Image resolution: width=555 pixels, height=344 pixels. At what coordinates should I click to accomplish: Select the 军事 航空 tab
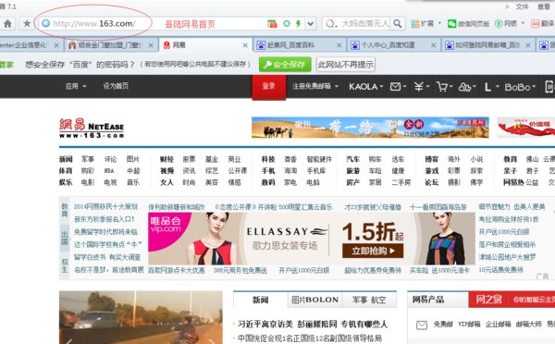point(369,300)
